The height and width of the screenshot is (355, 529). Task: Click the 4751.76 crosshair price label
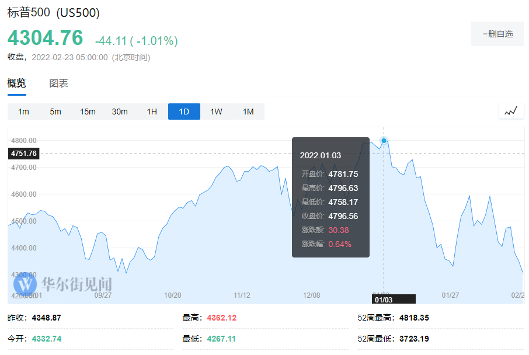pos(24,154)
